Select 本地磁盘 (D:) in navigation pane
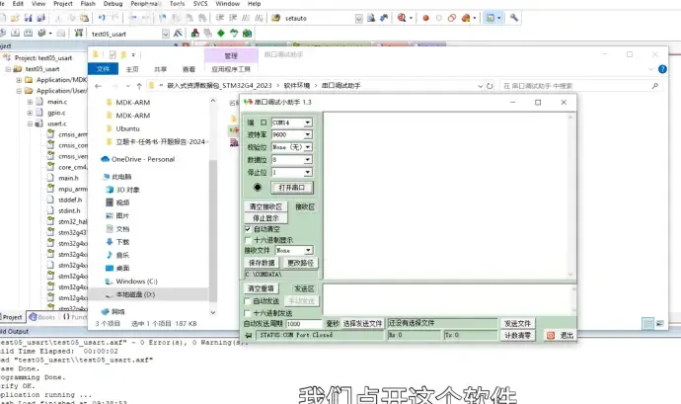Viewport: 681px width, 404px height. pyautogui.click(x=135, y=294)
